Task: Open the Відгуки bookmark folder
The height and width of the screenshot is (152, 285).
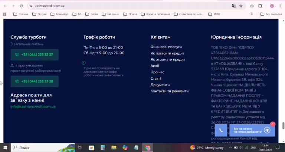Action: pyautogui.click(x=39, y=14)
